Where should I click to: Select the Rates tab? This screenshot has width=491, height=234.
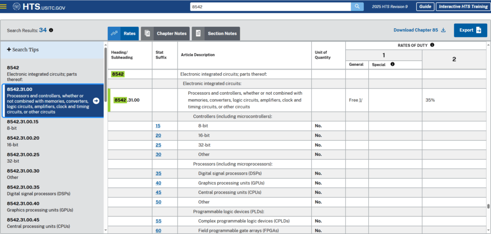(123, 33)
